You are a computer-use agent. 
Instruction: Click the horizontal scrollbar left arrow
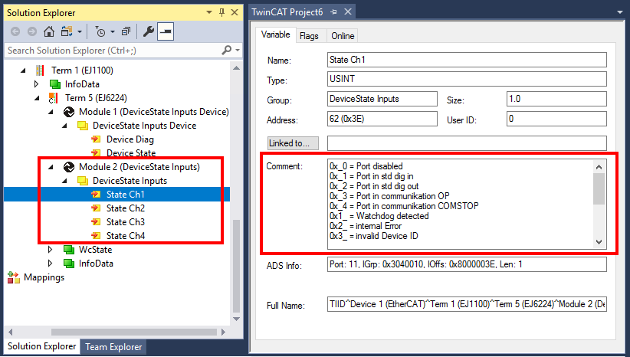11,332
